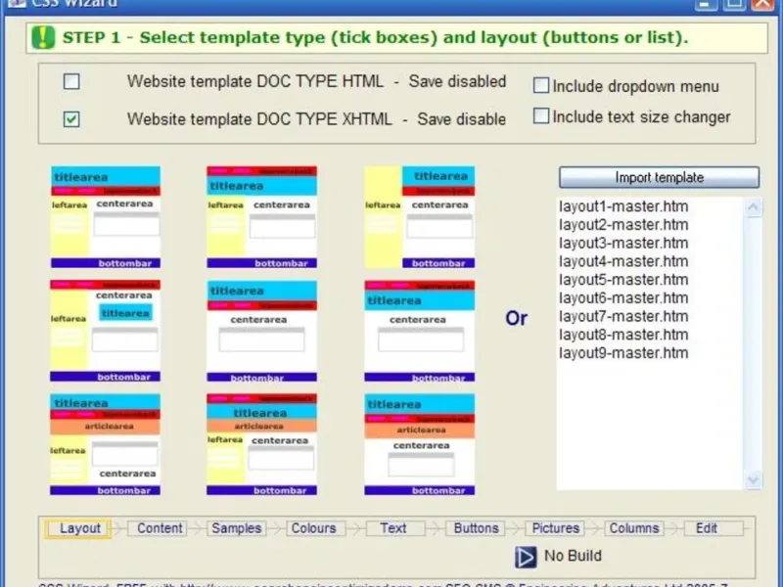Viewport: 783px width, 587px height.
Task: Click the layout list scrollbar down arrow
Action: [753, 480]
